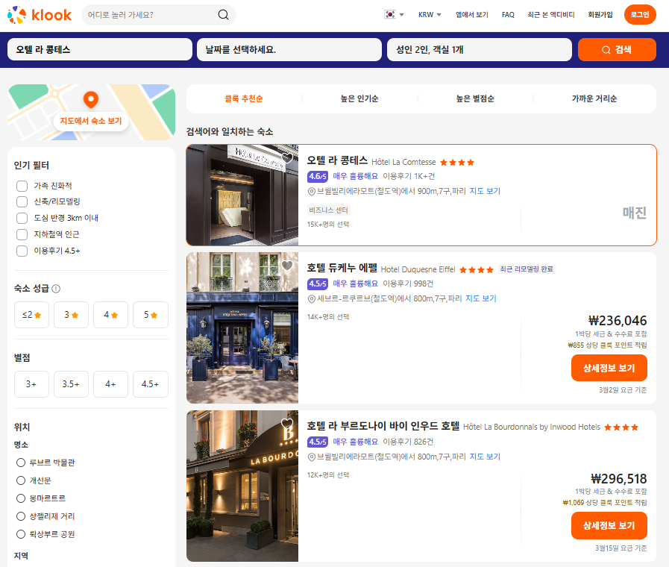Select the '높은 인기순' sort tab
Image resolution: width=669 pixels, height=567 pixels.
(359, 98)
